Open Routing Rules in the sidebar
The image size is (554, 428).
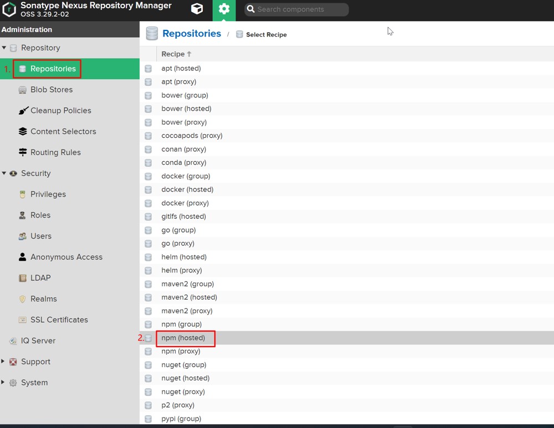(55, 152)
